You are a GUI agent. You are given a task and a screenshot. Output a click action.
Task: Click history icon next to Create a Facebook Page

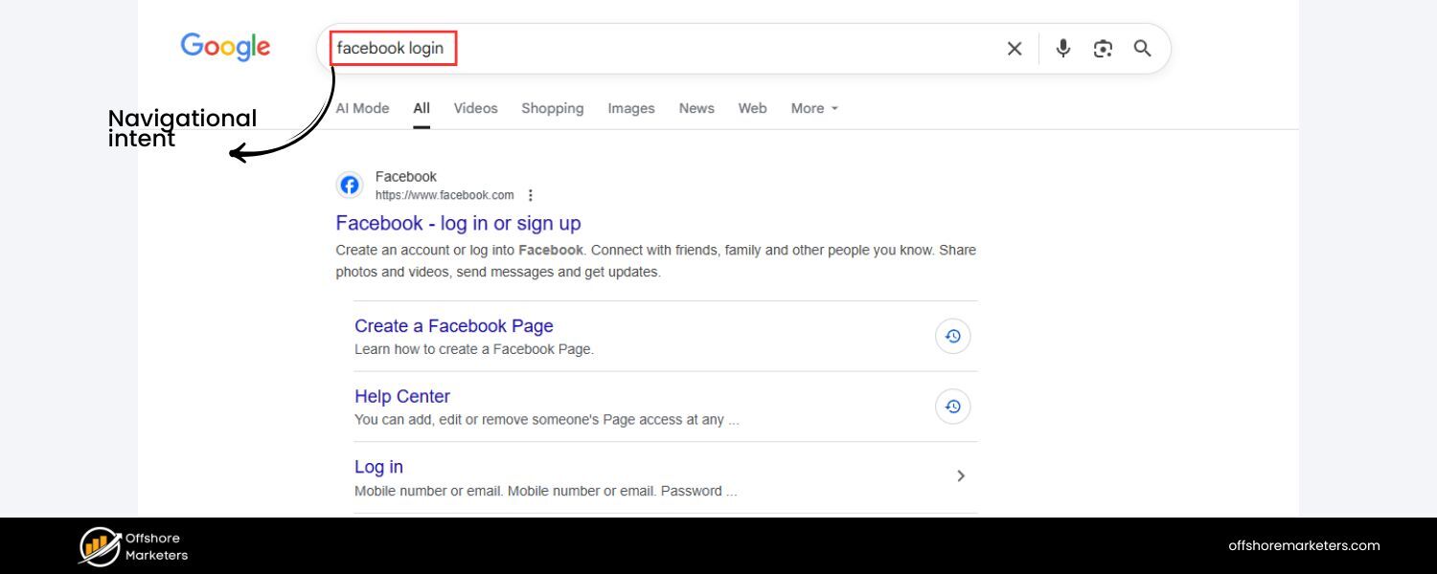pyautogui.click(x=952, y=336)
